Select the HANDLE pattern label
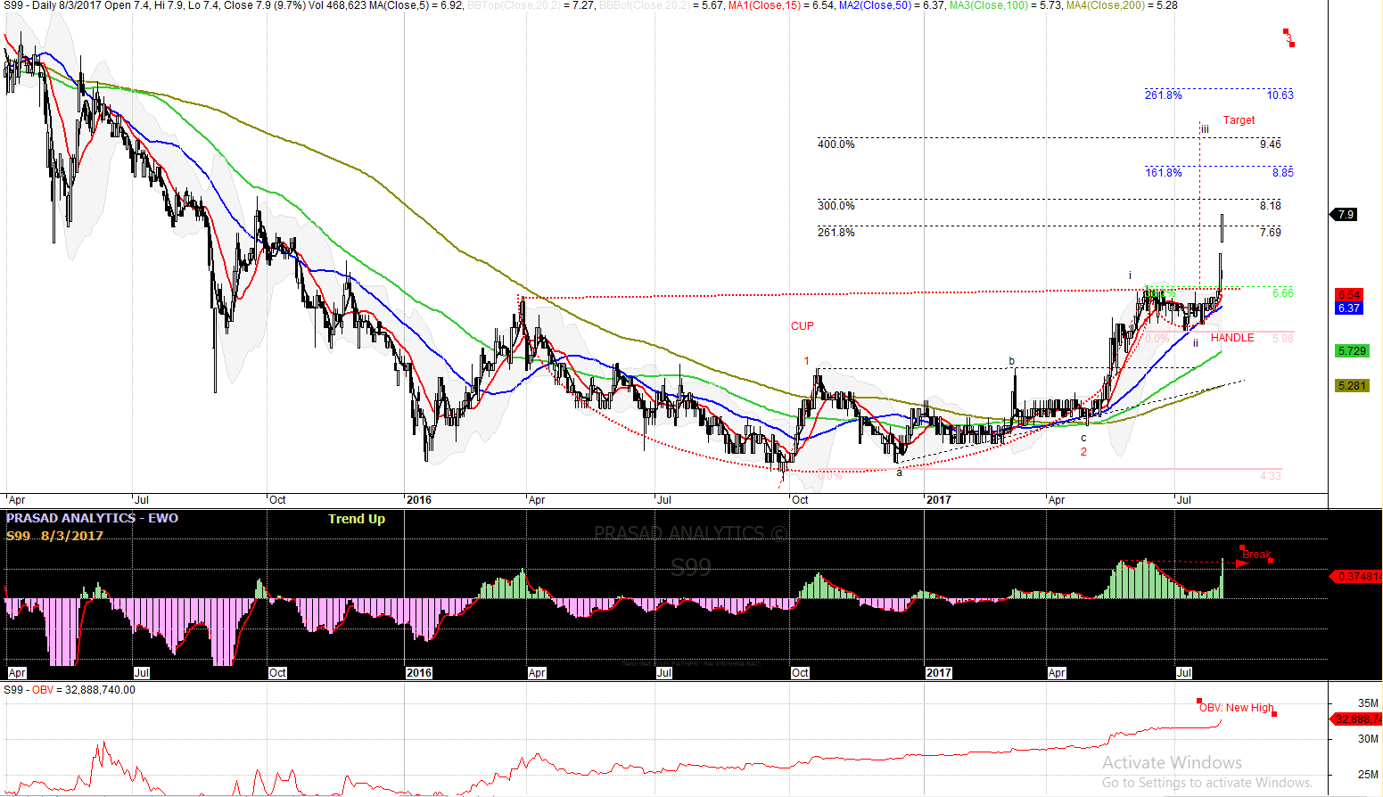1383x797 pixels. click(1231, 338)
